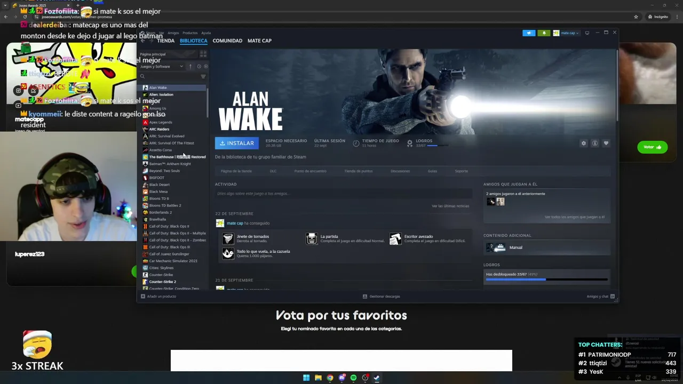Open Spotify from the taskbar
Viewport: 683px width, 384px height.
pos(353,378)
